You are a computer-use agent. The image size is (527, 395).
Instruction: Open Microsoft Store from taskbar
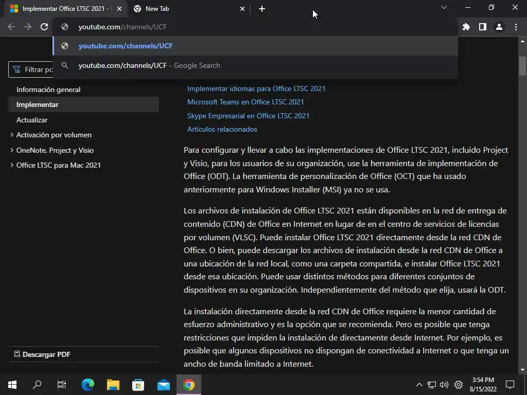click(138, 385)
